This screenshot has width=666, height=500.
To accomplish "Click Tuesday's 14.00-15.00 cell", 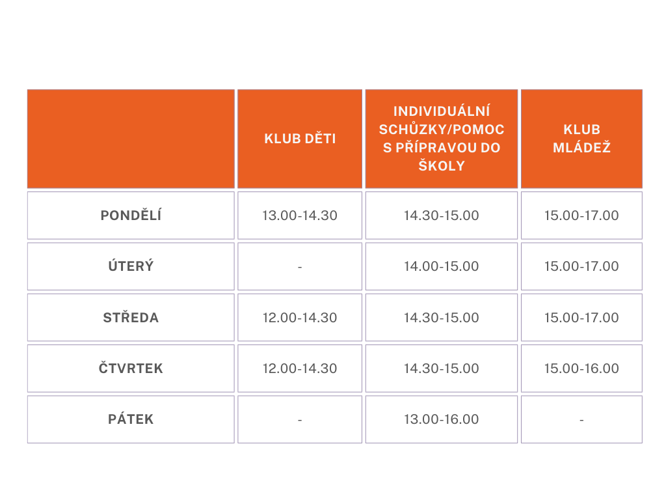I will 442,266.
